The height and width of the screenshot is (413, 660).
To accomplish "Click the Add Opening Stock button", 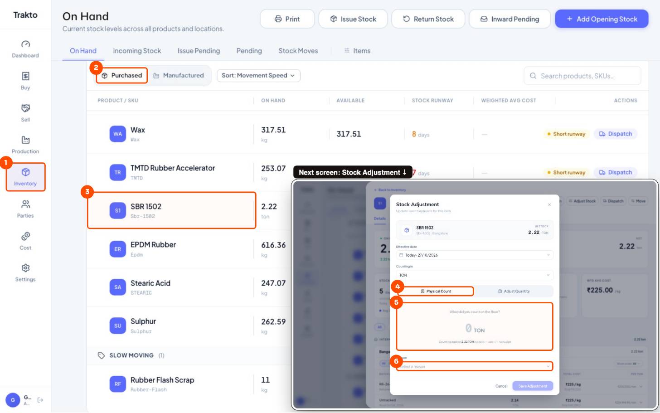I will pyautogui.click(x=602, y=19).
